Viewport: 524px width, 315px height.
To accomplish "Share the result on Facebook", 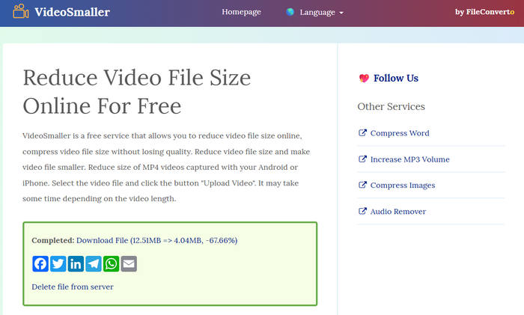I will pyautogui.click(x=40, y=264).
